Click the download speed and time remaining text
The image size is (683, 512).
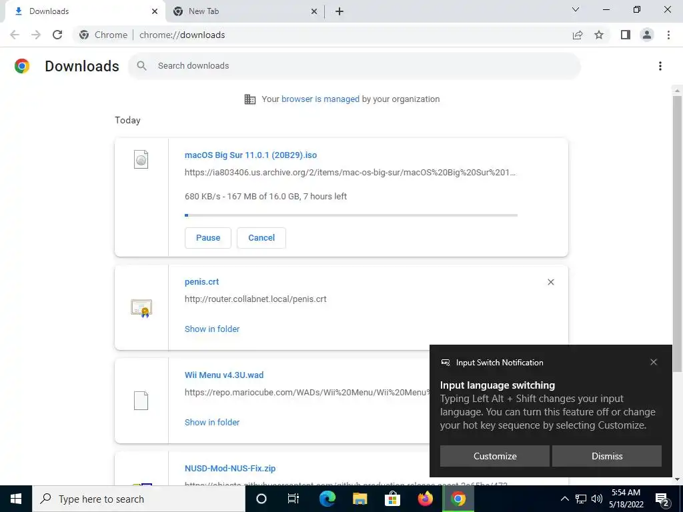265,197
